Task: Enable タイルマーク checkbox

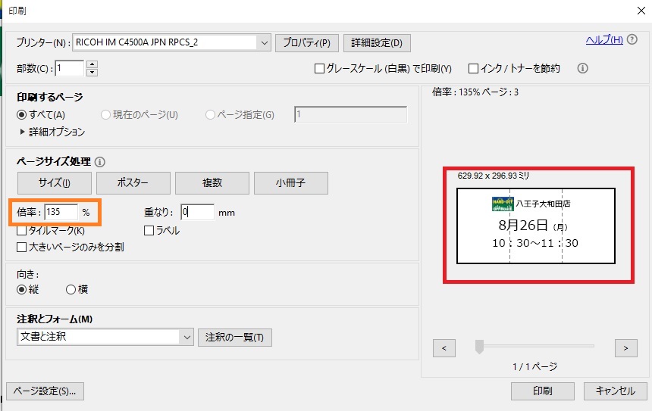Action: pyautogui.click(x=22, y=231)
